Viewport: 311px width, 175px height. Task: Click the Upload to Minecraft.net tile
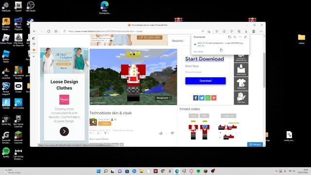click(241, 58)
